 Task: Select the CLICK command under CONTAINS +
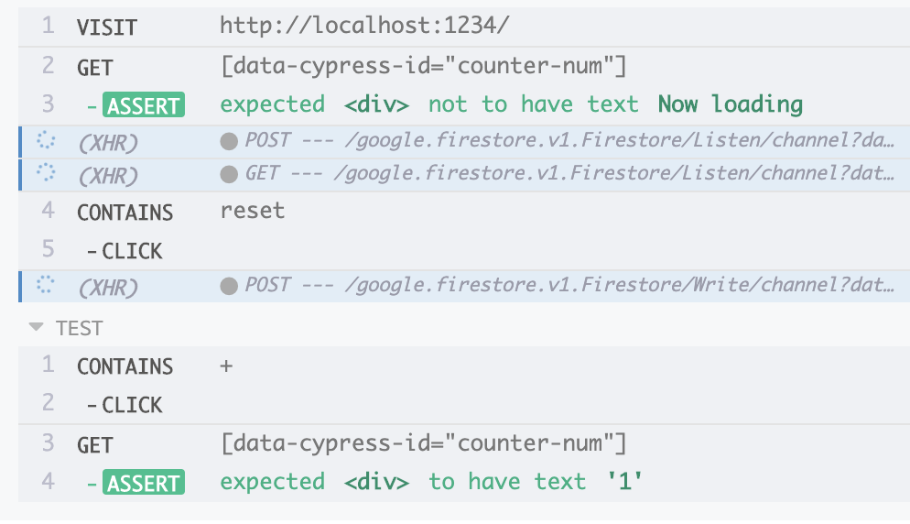pyautogui.click(x=464, y=404)
